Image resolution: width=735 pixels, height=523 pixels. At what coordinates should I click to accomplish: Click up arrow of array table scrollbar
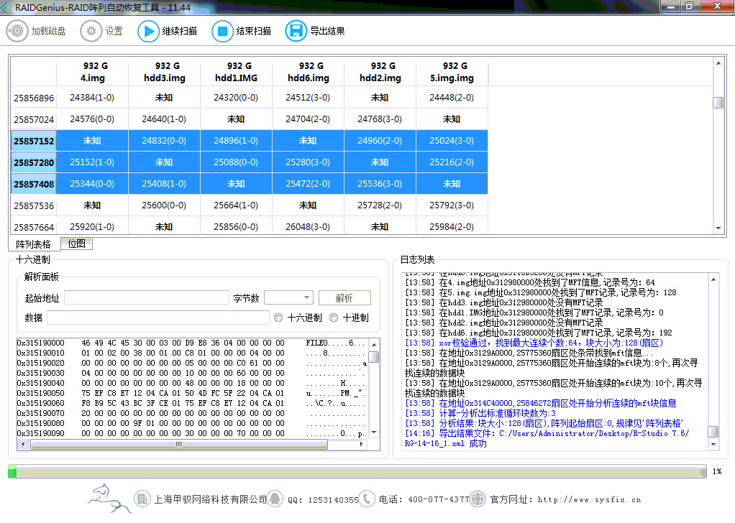[718, 63]
